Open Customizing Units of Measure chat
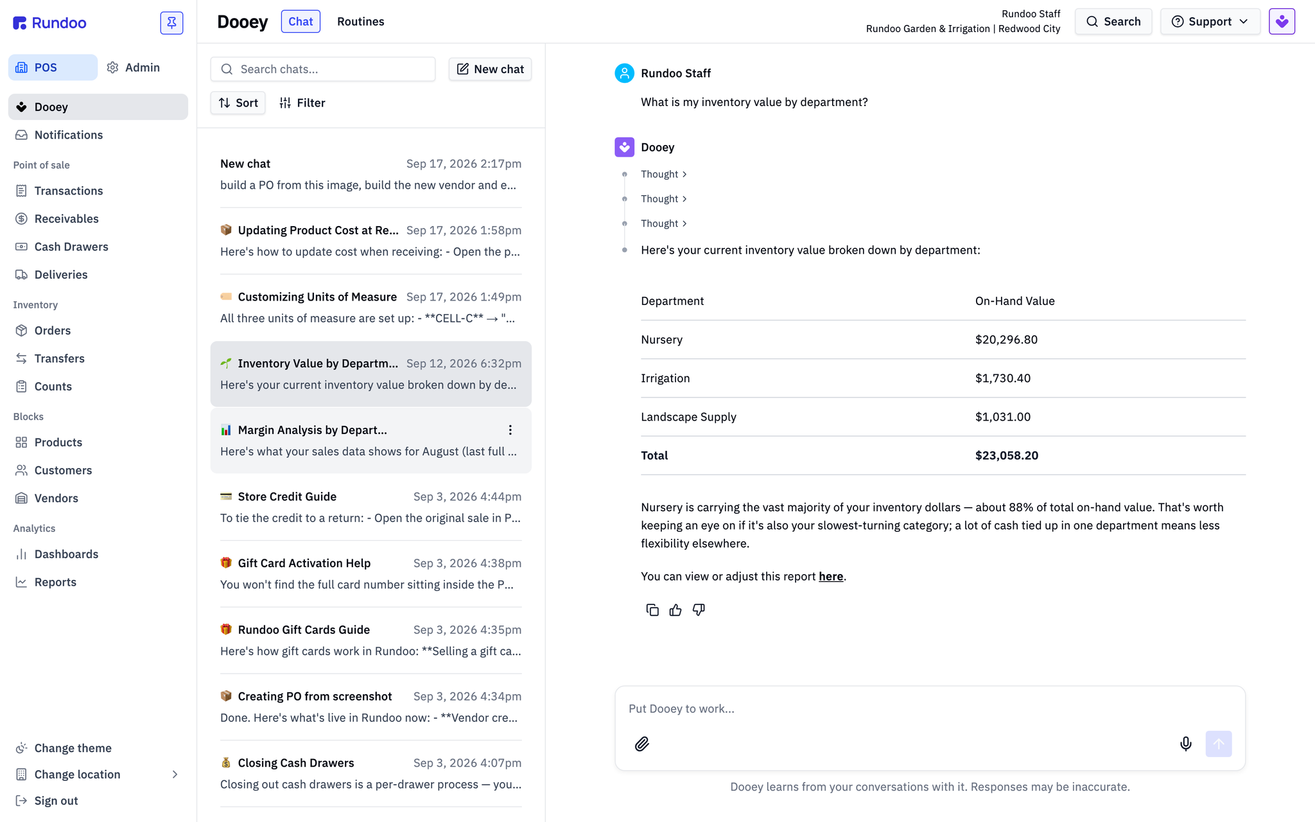 (370, 308)
